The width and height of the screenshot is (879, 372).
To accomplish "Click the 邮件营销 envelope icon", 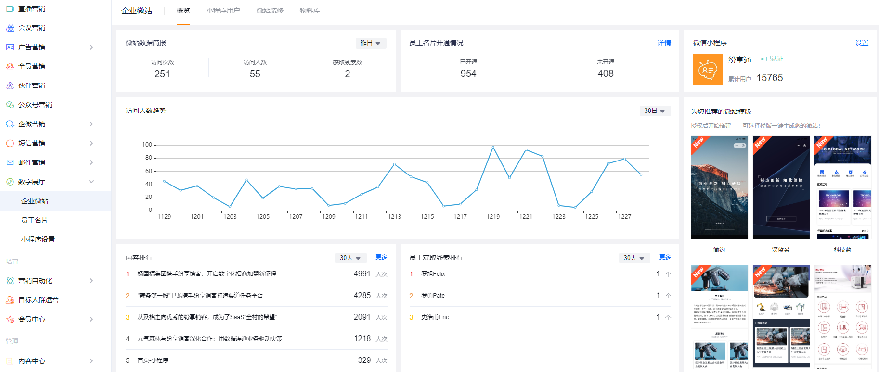I will (10, 162).
